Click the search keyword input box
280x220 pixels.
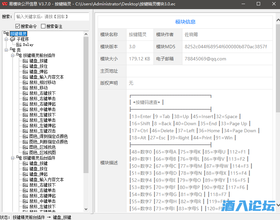click(x=52, y=17)
